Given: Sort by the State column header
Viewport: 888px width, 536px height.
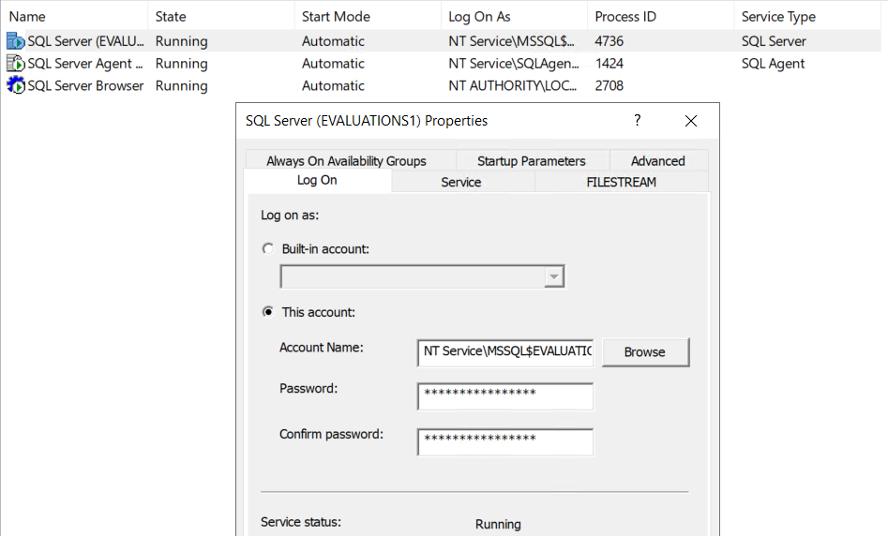Looking at the screenshot, I should pyautogui.click(x=221, y=17).
